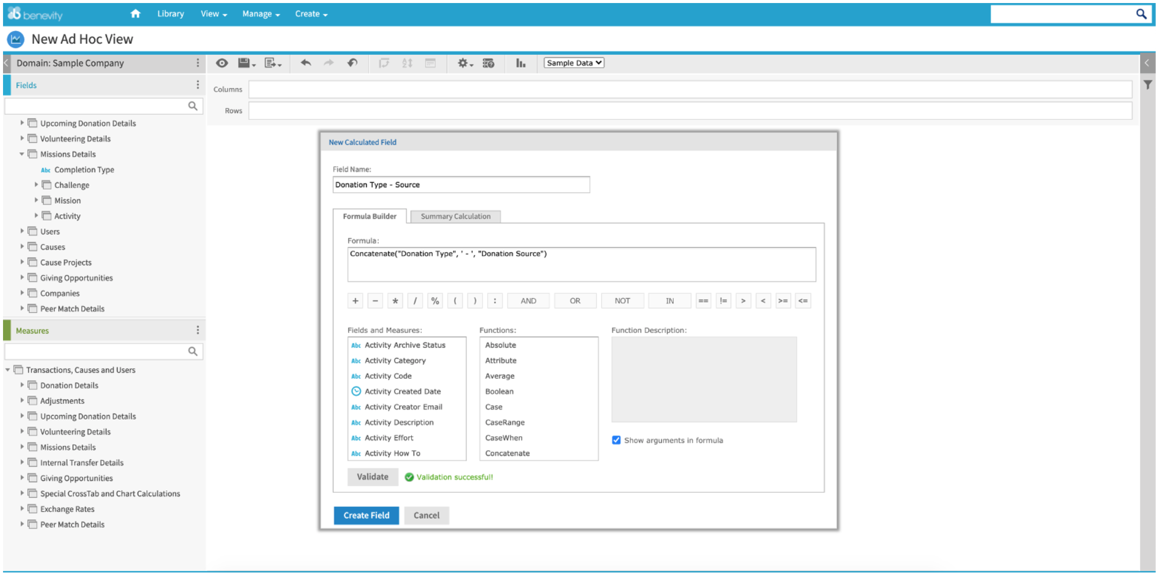The width and height of the screenshot is (1159, 576).
Task: Select the CaseWhen function
Action: coord(504,438)
